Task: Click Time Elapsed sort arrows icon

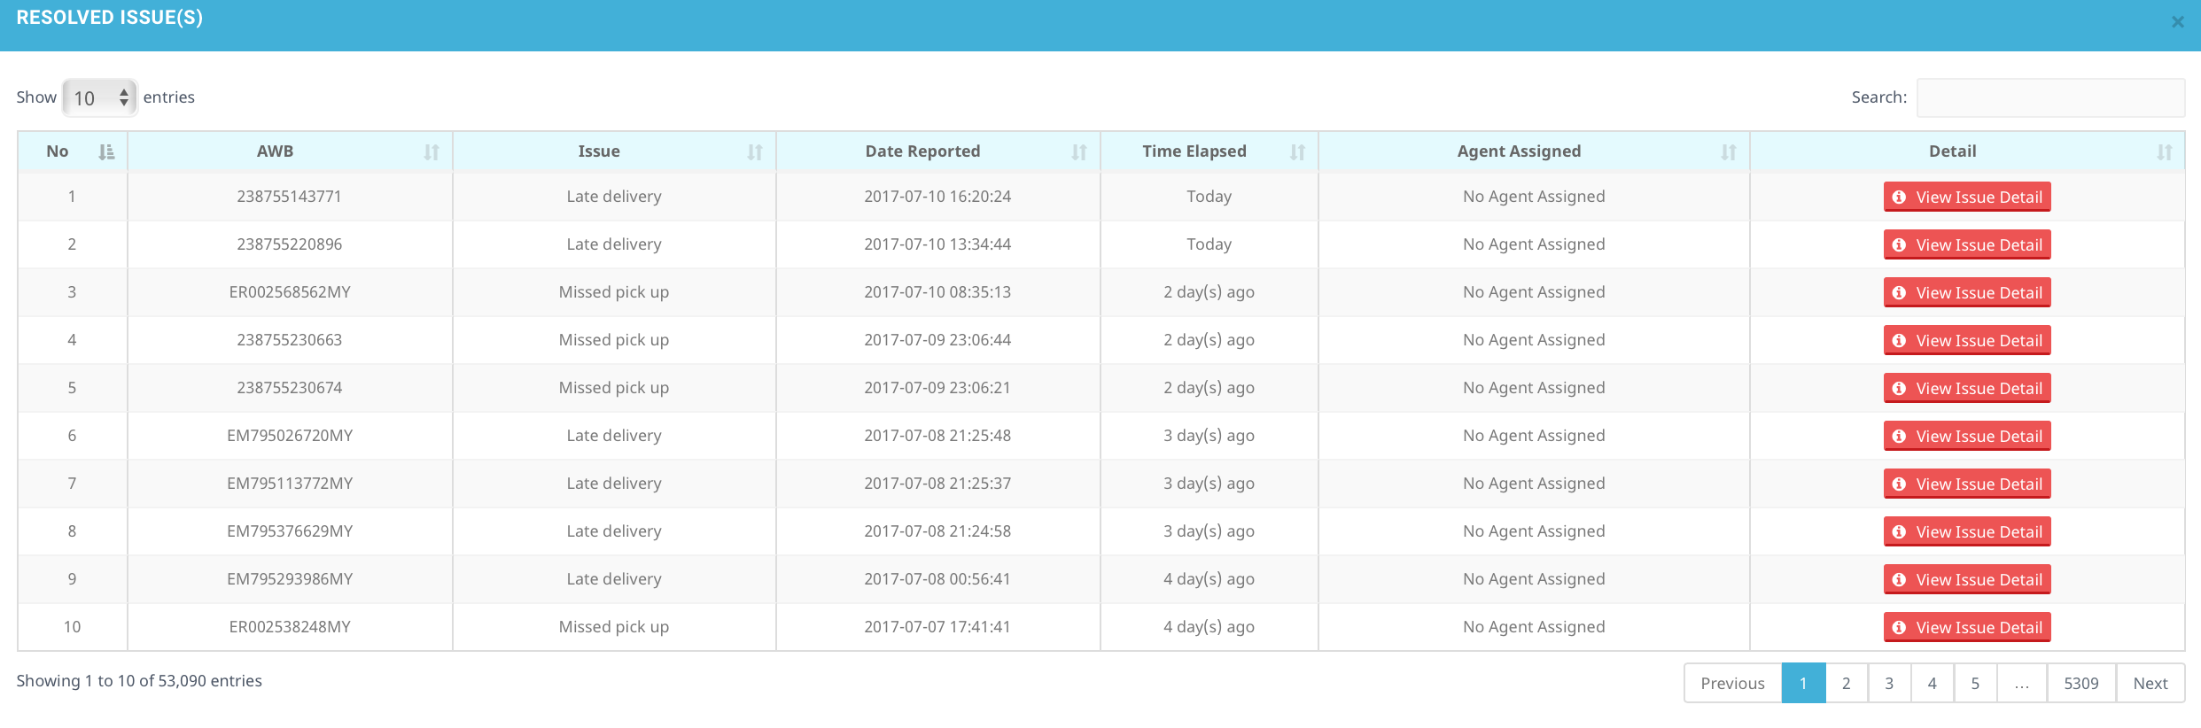Action: [1297, 152]
